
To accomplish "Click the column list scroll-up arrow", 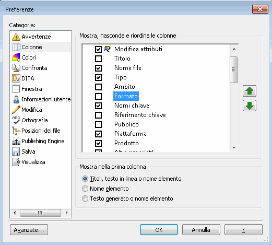I will [x=234, y=49].
